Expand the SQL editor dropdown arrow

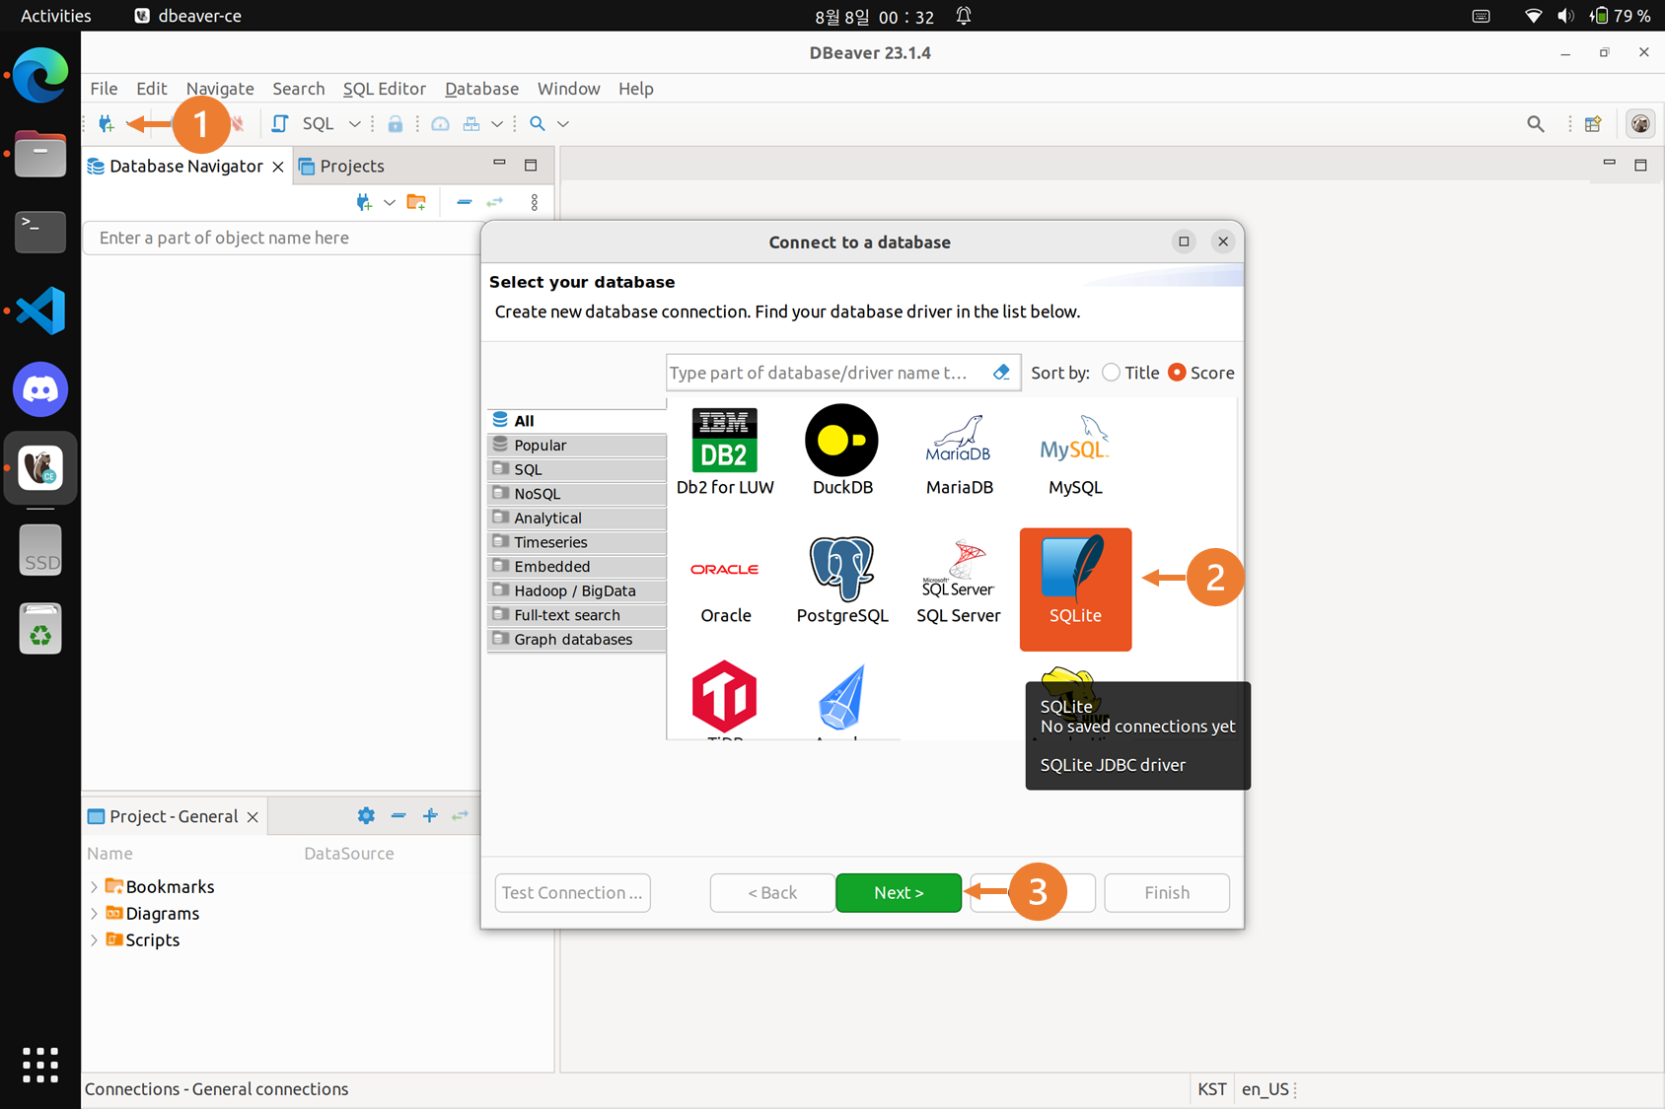[x=354, y=123]
